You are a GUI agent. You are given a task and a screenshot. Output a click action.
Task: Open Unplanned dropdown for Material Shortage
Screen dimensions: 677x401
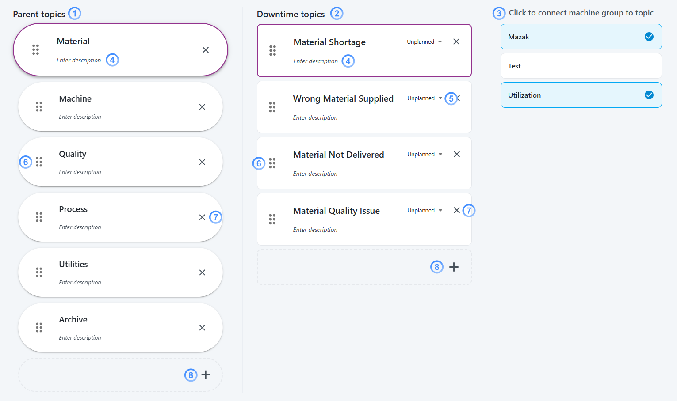tap(424, 42)
